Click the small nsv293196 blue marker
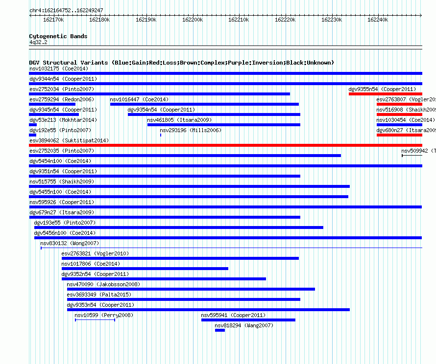Screen dimensions: 436x364 coord(161,135)
